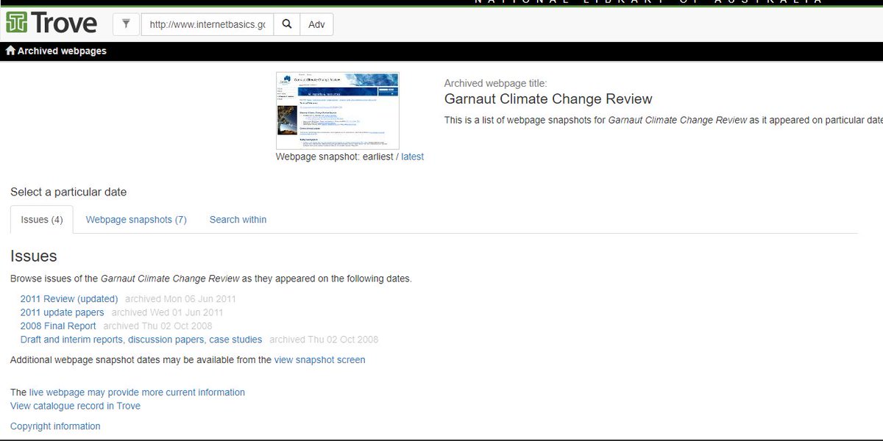Open the Archived webpages link
Viewport: 883px width, 441px height.
pos(62,51)
